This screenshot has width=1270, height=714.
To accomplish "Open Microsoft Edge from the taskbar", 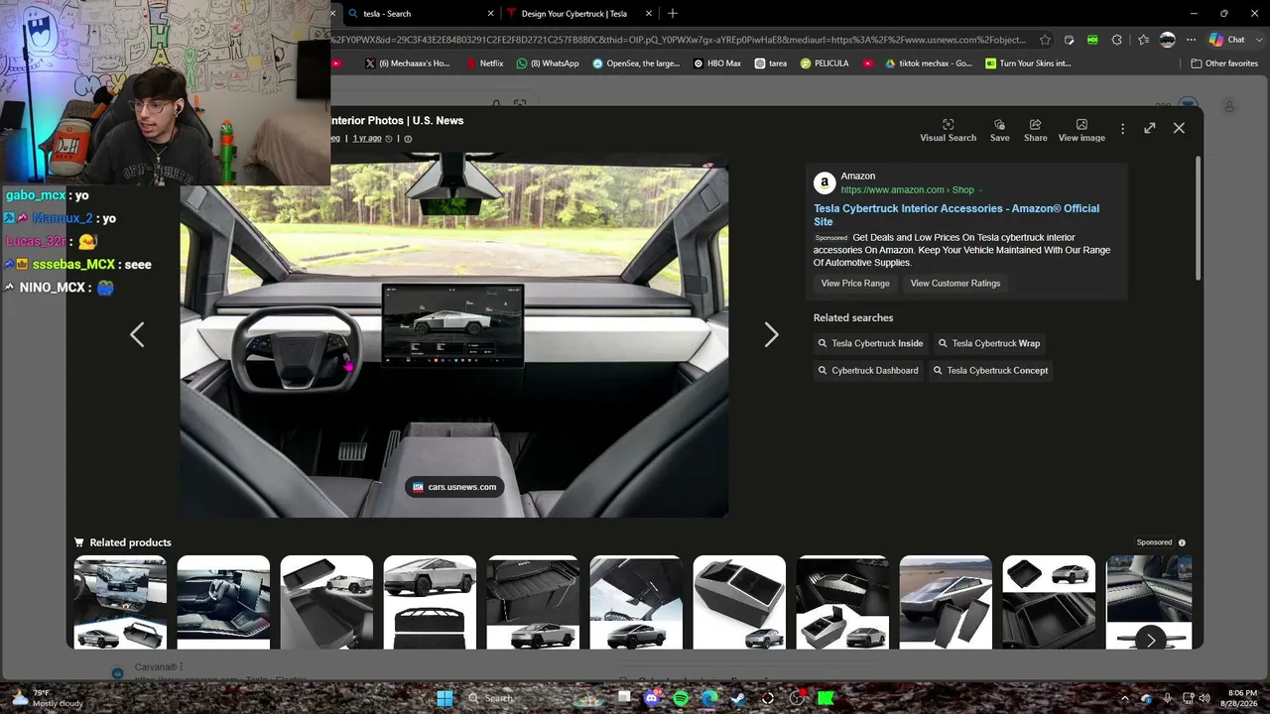I will click(709, 698).
